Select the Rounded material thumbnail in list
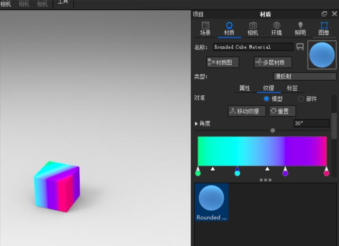339x246 pixels. pos(211,202)
